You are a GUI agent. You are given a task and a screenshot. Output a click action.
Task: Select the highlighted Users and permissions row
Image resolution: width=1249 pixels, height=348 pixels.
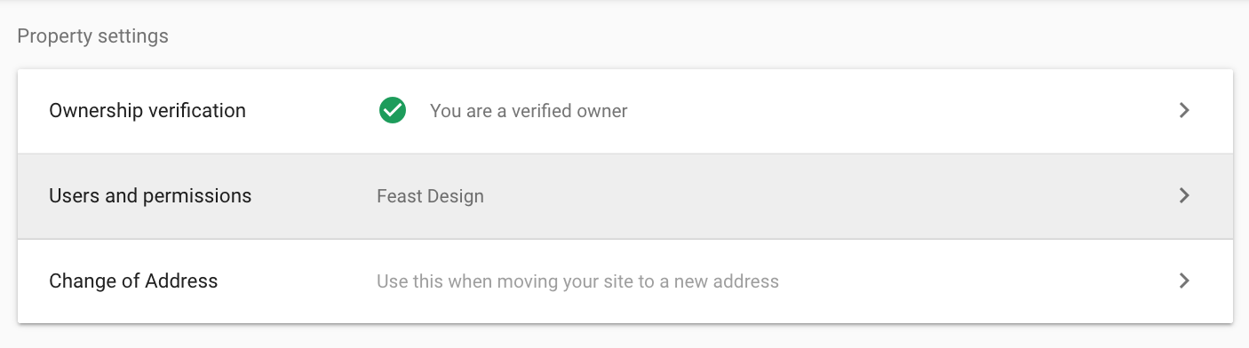tap(625, 196)
